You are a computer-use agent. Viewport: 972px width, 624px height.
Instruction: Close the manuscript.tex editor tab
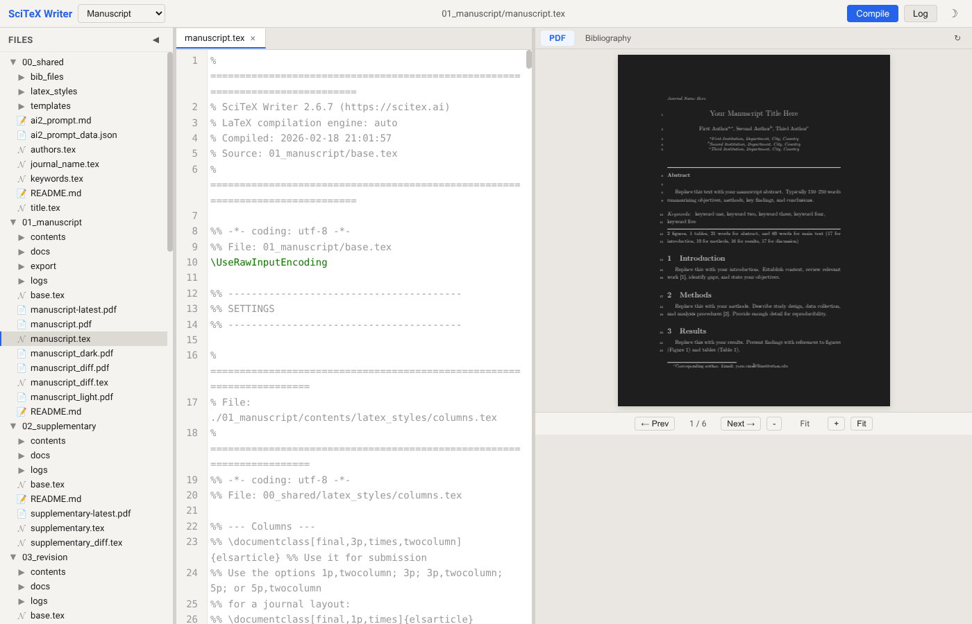coord(253,39)
